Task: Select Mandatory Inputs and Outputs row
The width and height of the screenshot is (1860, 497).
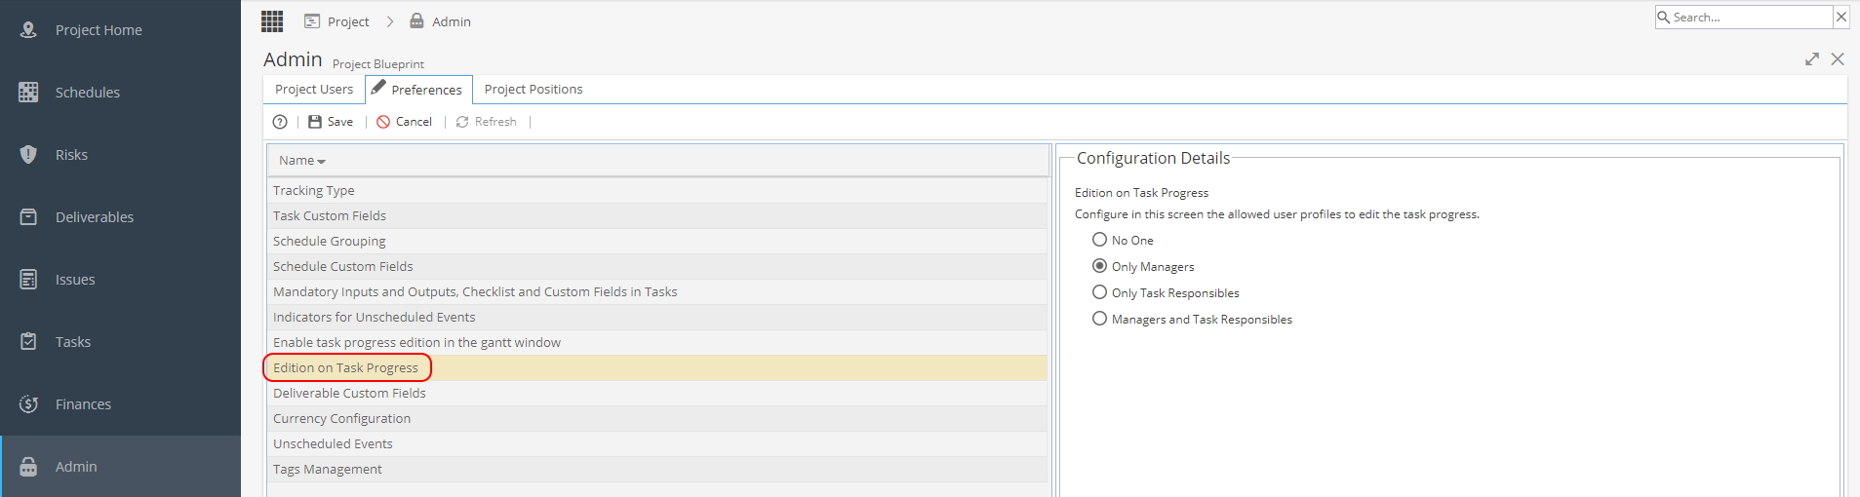Action: [x=656, y=292]
